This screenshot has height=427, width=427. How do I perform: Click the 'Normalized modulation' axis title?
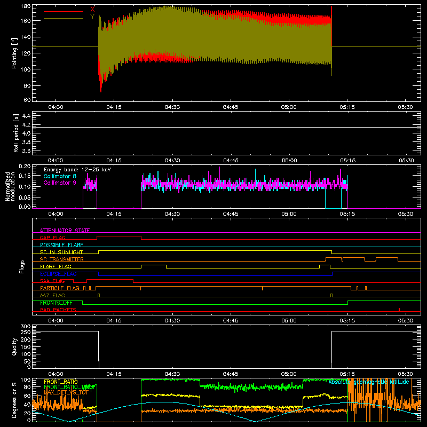[10, 186]
